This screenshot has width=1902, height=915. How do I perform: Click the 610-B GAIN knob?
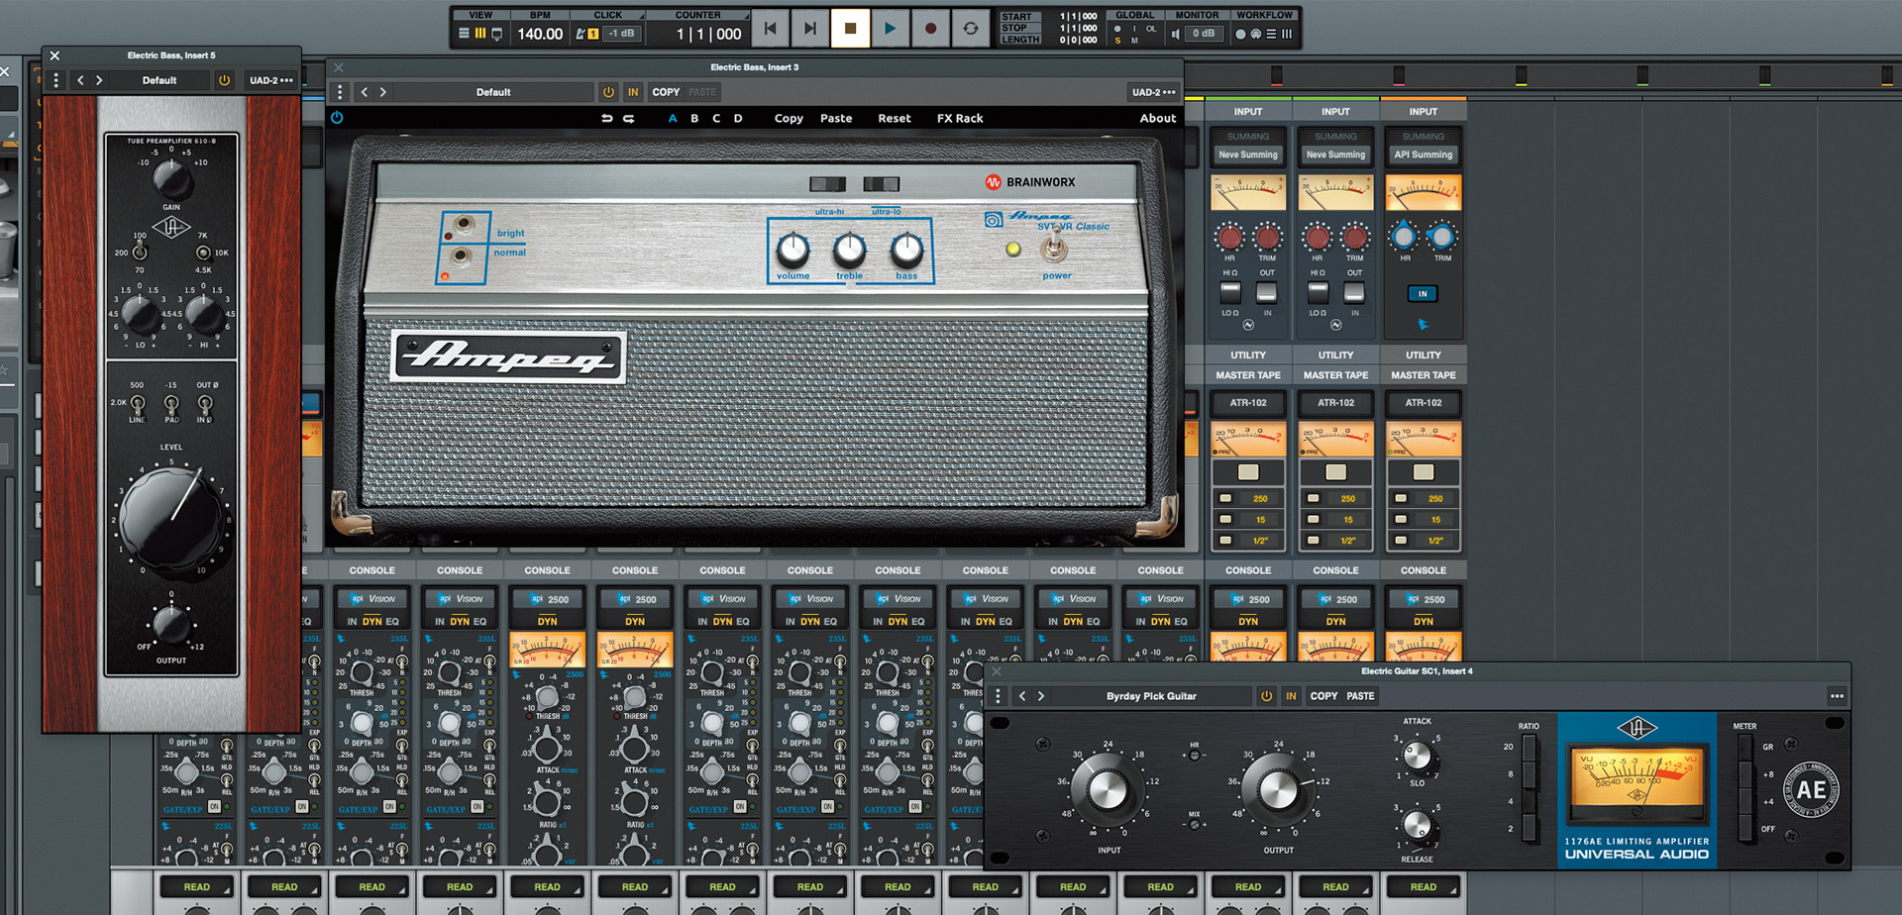[x=171, y=179]
